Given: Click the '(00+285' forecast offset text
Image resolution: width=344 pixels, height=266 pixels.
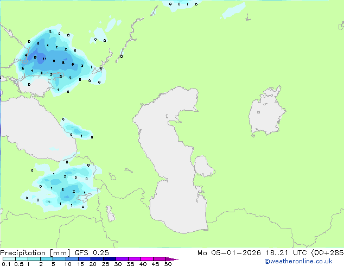Looking at the screenshot, I should (x=327, y=253).
